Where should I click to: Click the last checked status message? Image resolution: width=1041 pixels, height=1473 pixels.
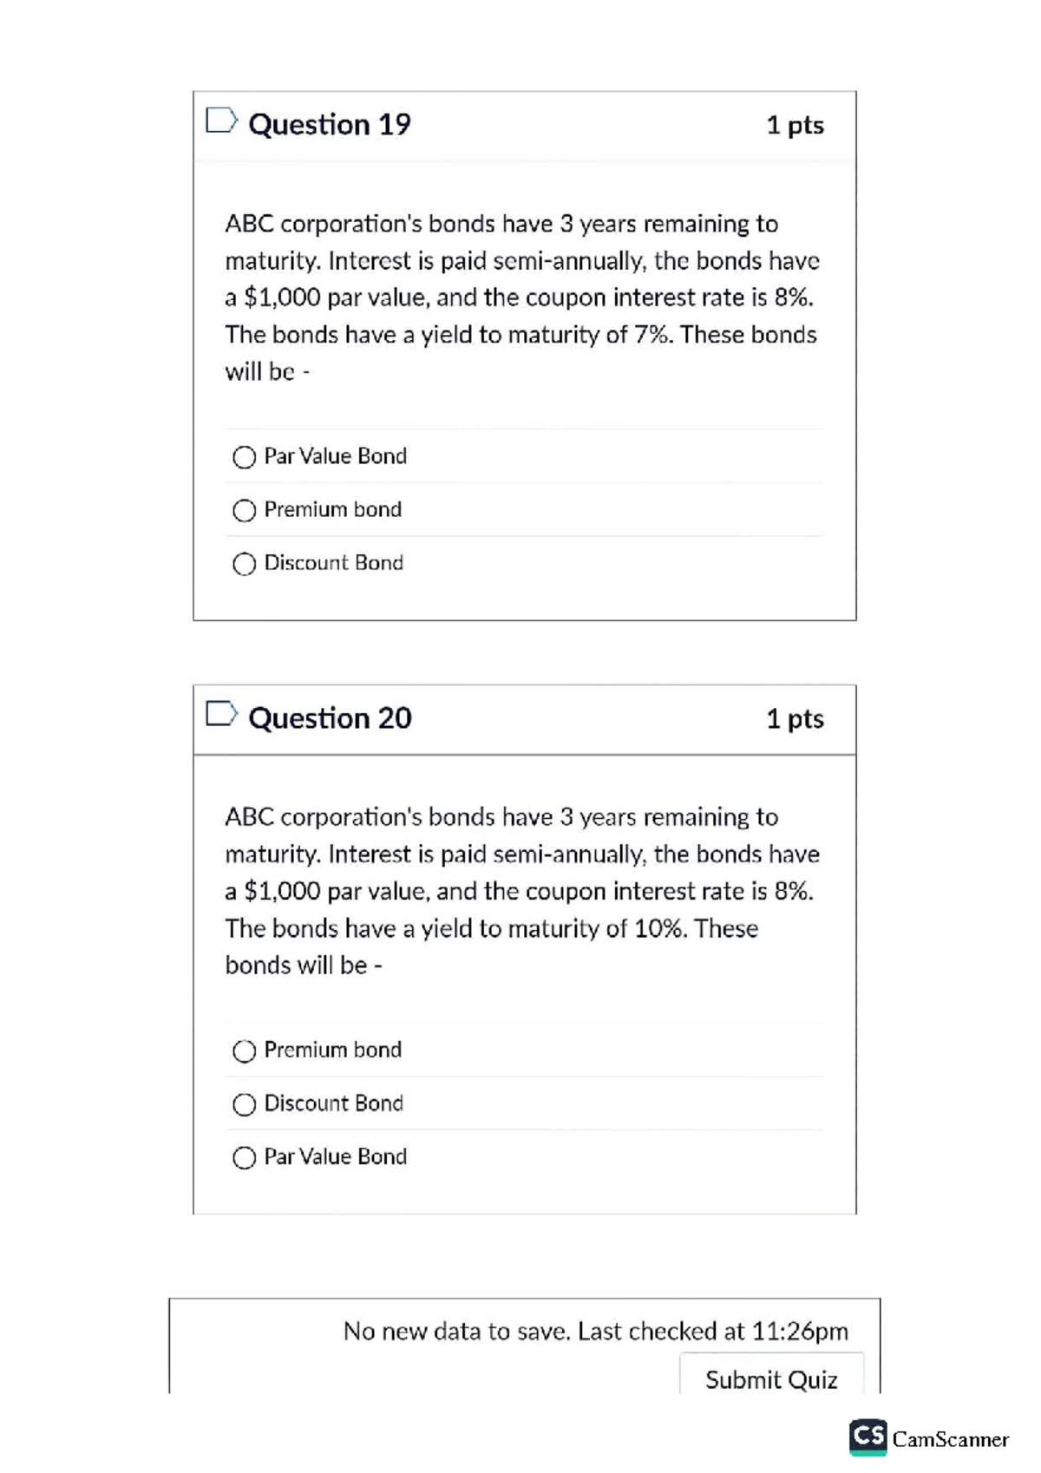[x=597, y=1332]
